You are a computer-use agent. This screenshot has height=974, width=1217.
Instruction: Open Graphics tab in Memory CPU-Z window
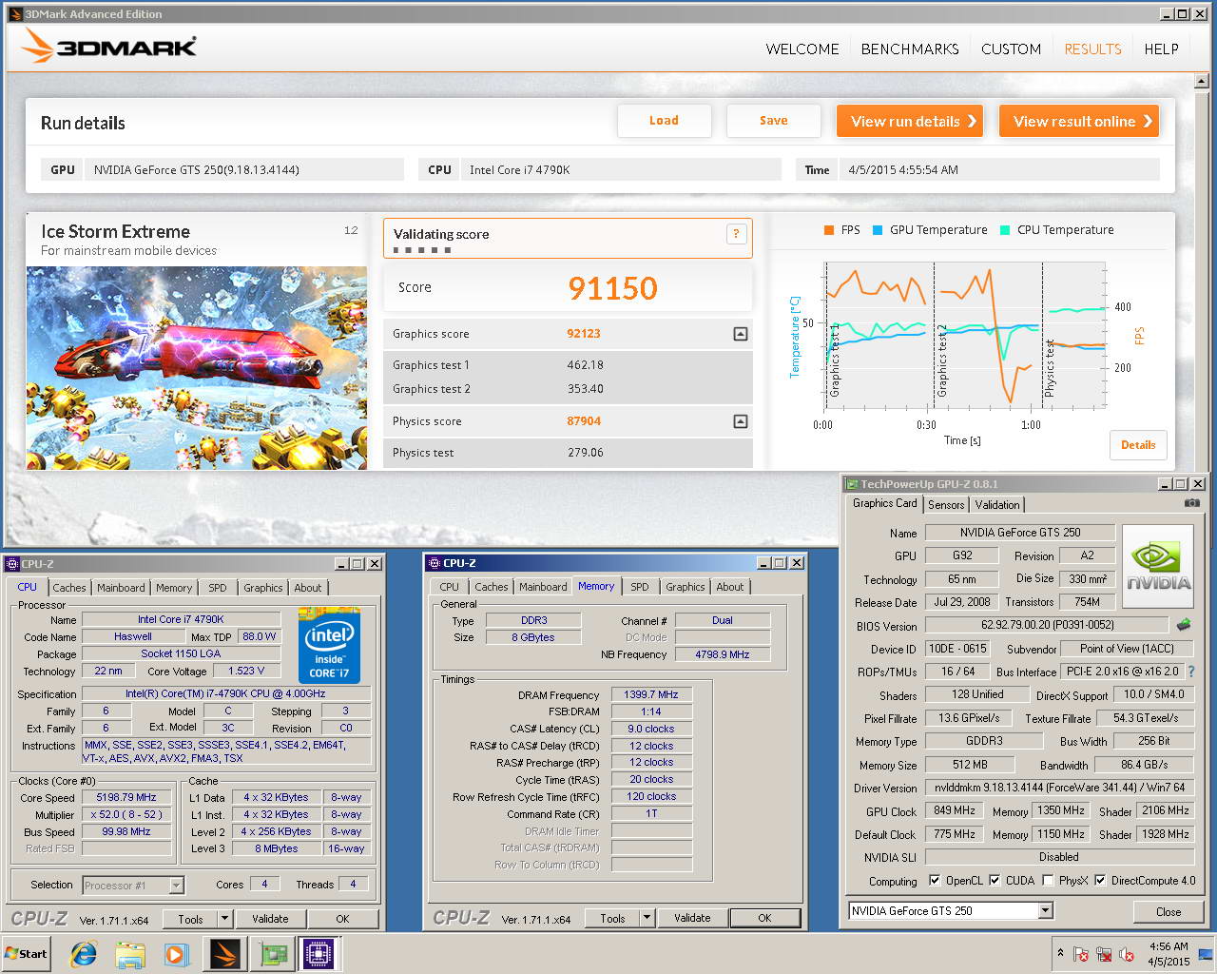[686, 587]
